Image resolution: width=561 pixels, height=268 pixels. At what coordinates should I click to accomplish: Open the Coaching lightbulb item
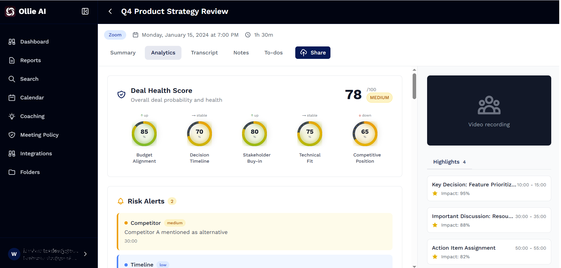12,116
